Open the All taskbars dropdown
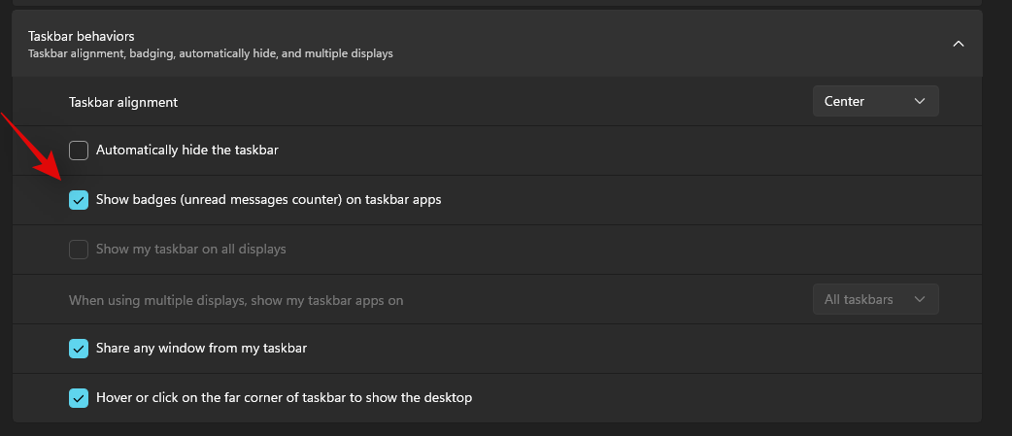The height and width of the screenshot is (436, 1012). coord(875,300)
